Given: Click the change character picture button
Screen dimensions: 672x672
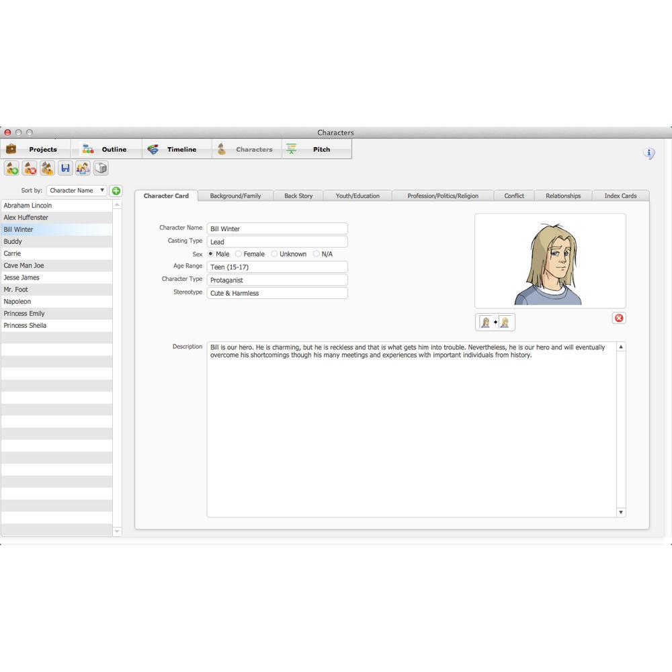Looking at the screenshot, I should (495, 323).
